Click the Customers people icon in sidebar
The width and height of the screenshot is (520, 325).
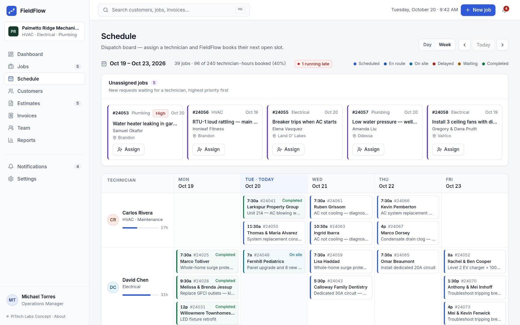[11, 91]
